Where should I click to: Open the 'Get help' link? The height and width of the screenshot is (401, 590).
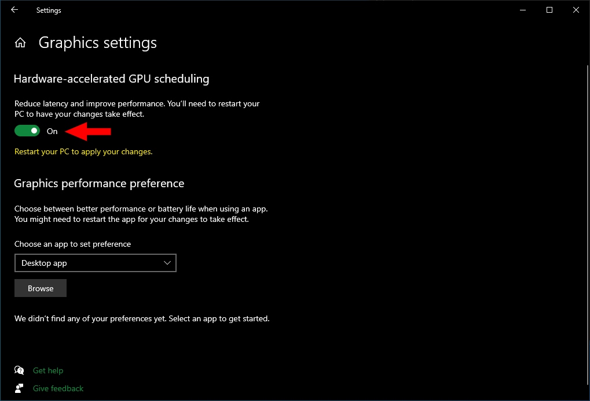pos(48,370)
